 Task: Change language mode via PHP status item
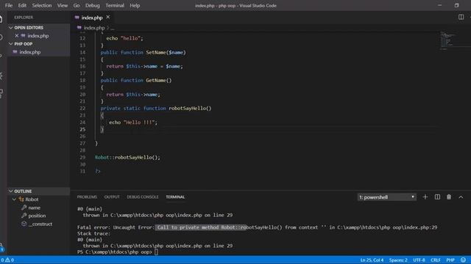click(x=450, y=260)
